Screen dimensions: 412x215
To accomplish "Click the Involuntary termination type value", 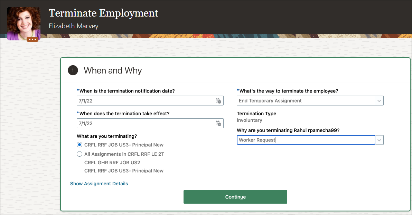I will pyautogui.click(x=249, y=120).
